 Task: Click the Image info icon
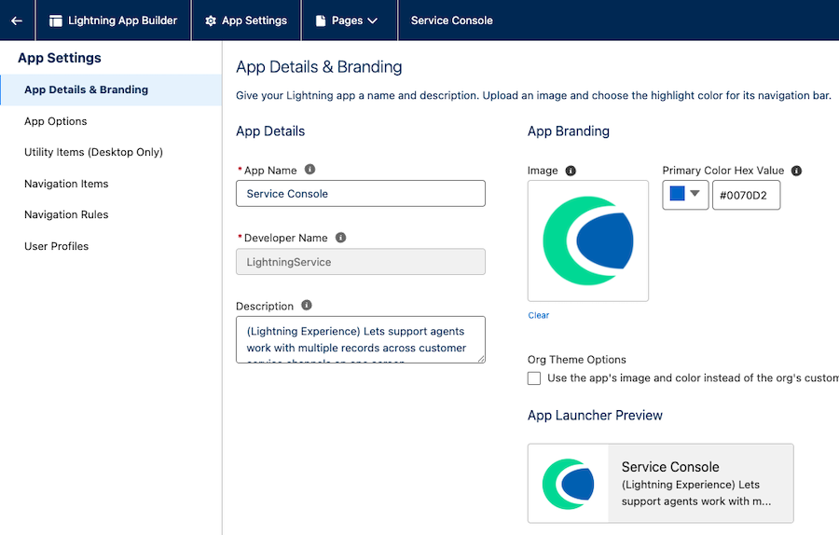click(x=571, y=171)
